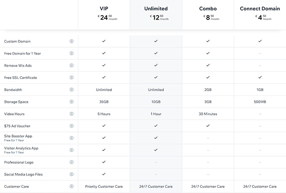Image resolution: width=286 pixels, height=193 pixels.
Task: Click the Storage Space info icon
Action: point(71,102)
